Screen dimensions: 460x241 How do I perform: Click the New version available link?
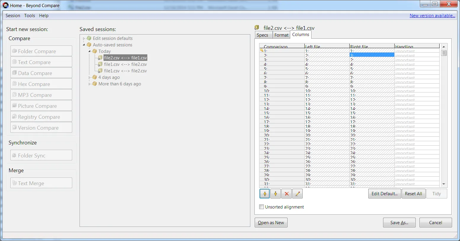click(x=432, y=16)
